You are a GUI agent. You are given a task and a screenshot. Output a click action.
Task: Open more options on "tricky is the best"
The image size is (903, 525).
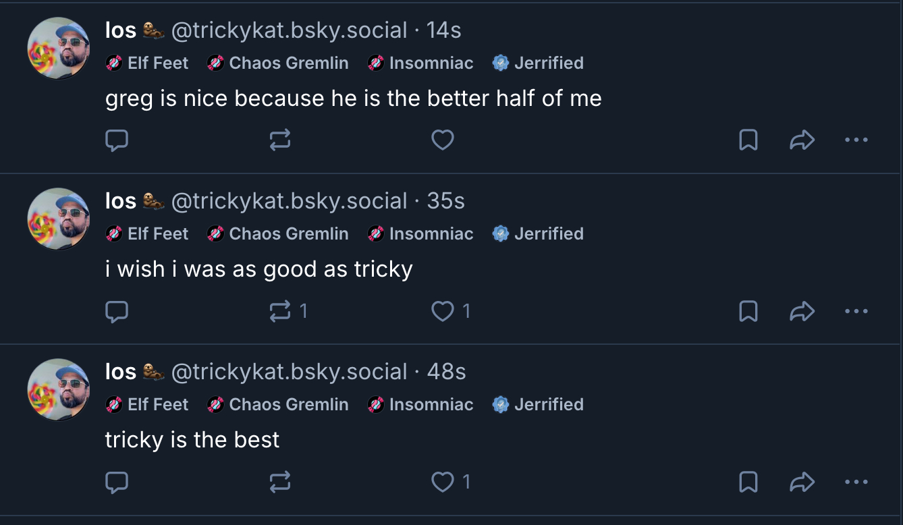[x=856, y=482]
